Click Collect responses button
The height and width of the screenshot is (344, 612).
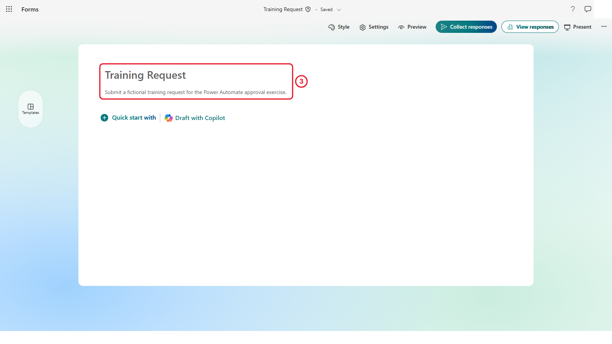click(x=466, y=27)
